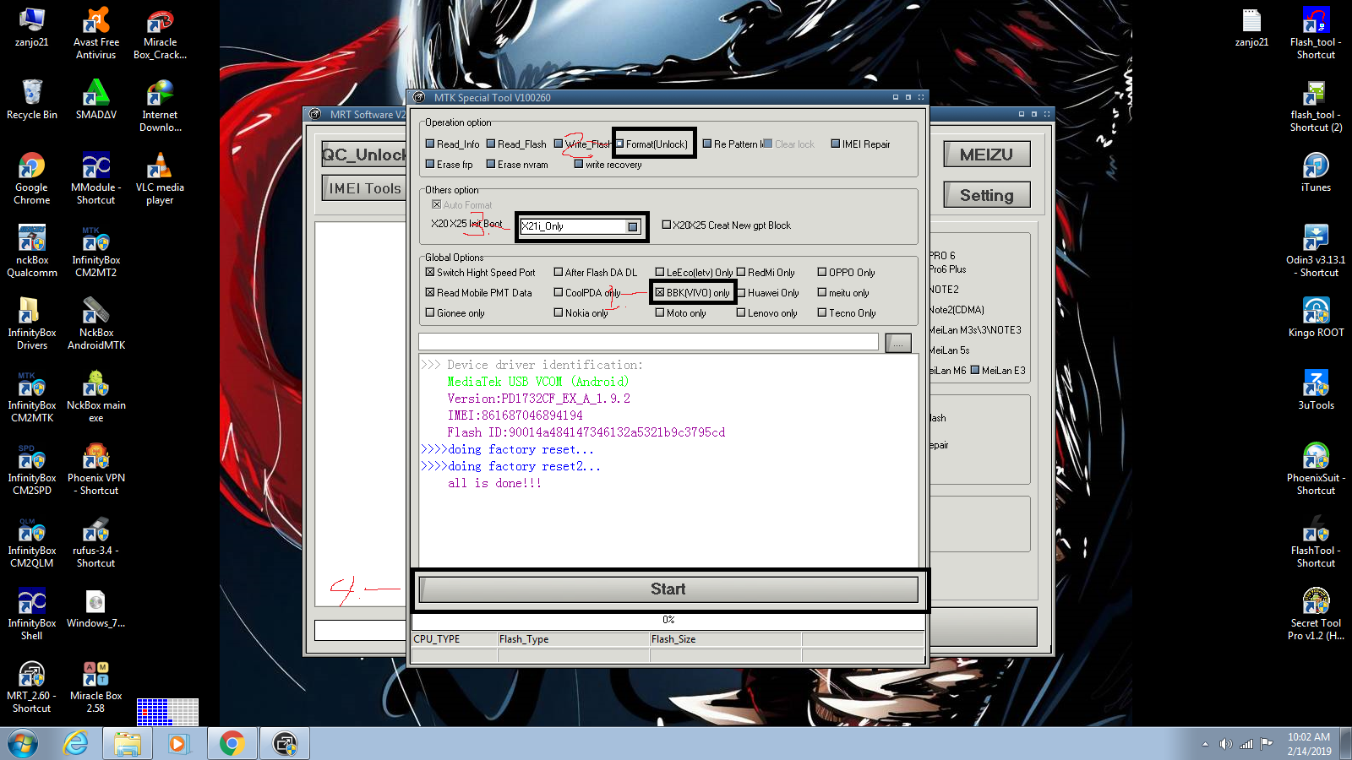Check the MeiLan E3 option in MRT window
Viewport: 1352px width, 760px height.
tap(975, 371)
